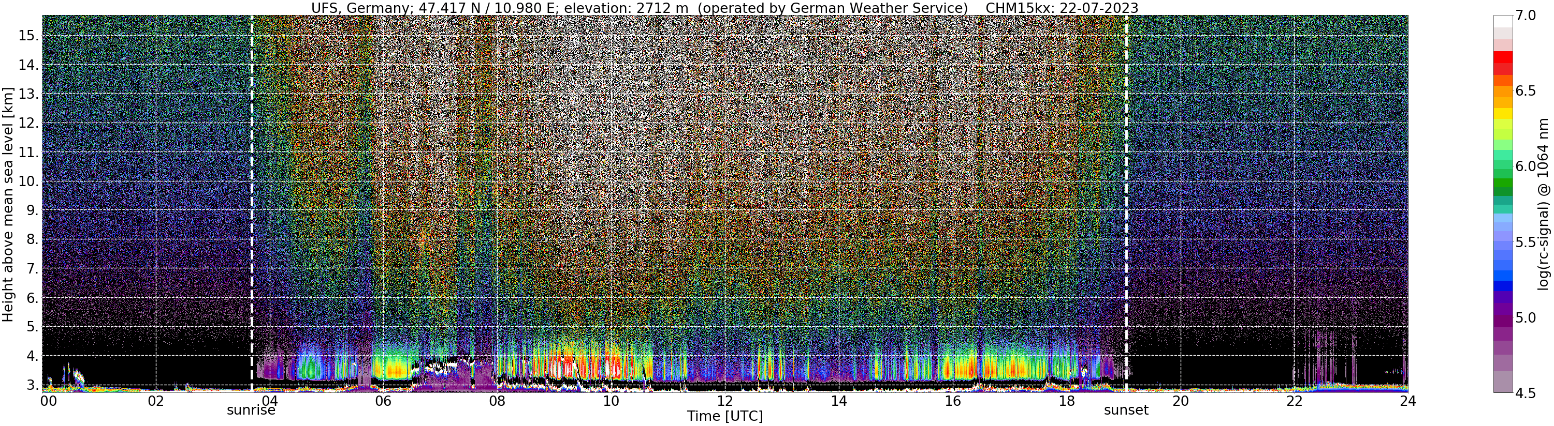This screenshot has width=1554, height=426.
Task: Click the 10 tick label on the time axis
Action: [x=611, y=401]
